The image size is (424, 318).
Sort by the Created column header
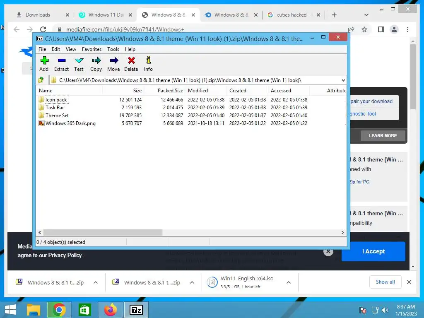click(248, 91)
